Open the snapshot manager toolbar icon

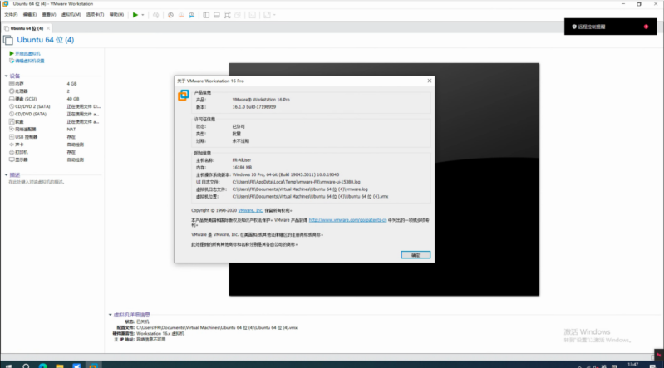[192, 15]
